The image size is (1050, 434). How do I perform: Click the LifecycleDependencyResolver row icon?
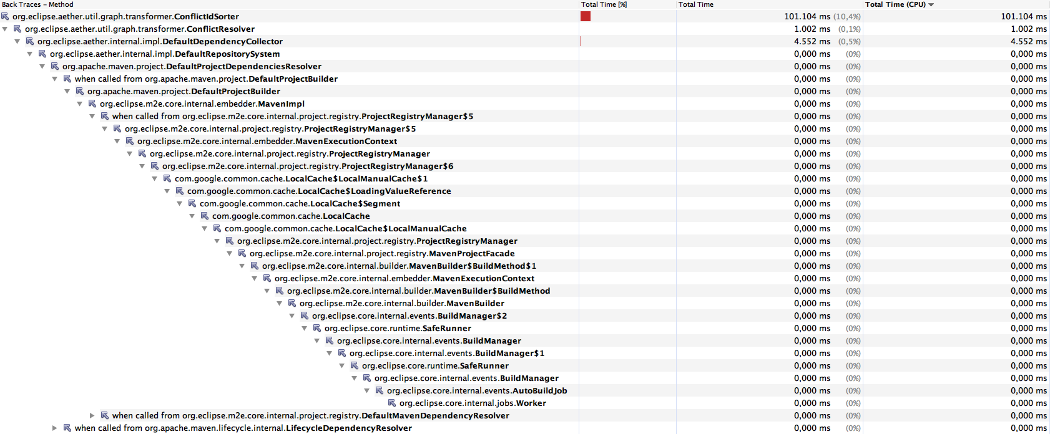coord(67,428)
